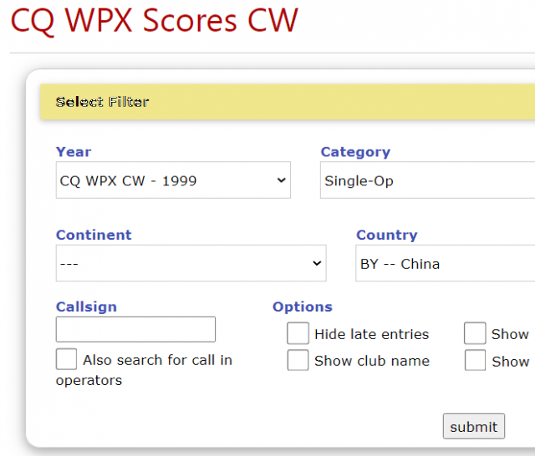Viewport: 535px width, 456px height.
Task: Expand the Continent dropdown
Action: [191, 263]
